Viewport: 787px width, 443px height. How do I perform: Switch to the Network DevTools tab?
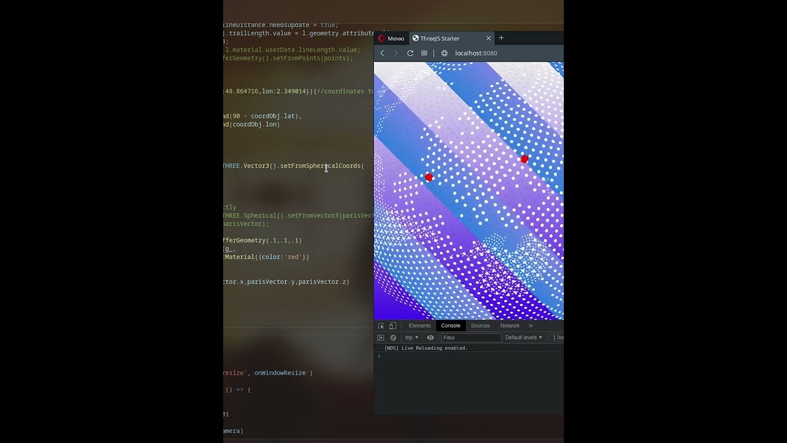[x=510, y=325]
